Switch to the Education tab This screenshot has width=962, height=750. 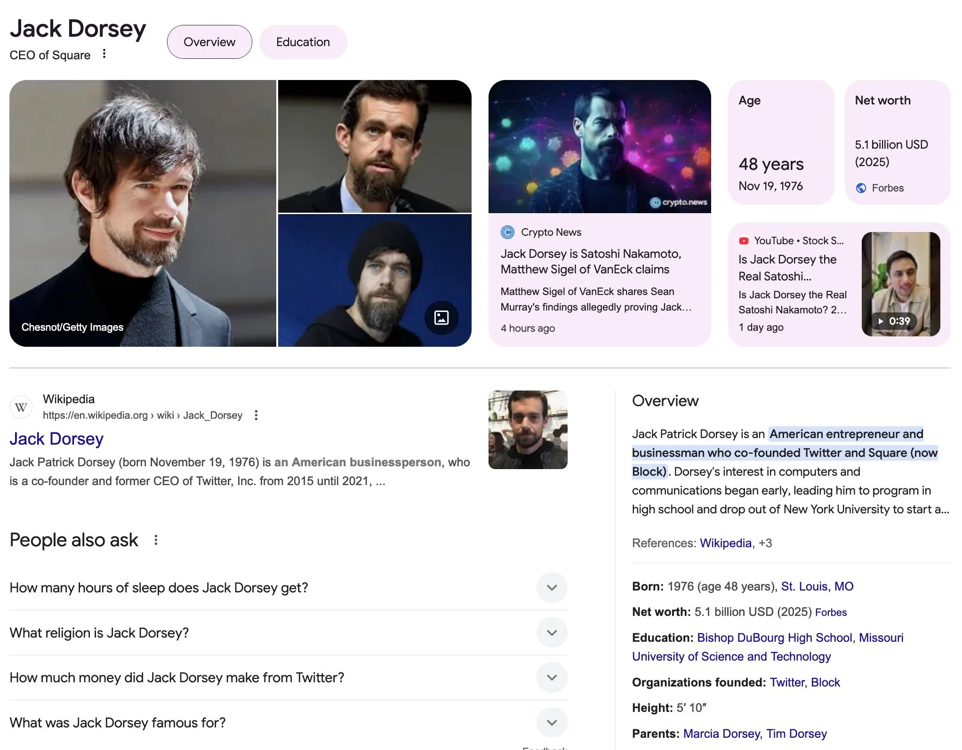click(x=303, y=42)
